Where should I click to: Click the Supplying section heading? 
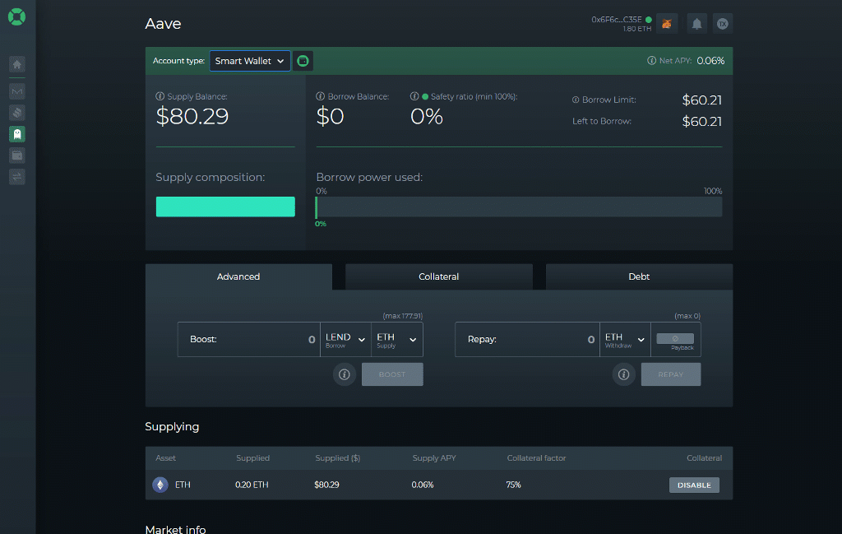[172, 426]
